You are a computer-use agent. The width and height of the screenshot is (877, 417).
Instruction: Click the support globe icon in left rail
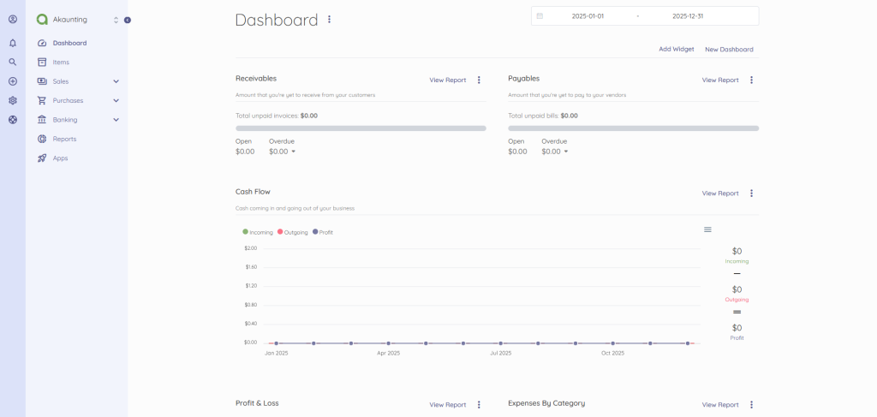[x=13, y=120]
